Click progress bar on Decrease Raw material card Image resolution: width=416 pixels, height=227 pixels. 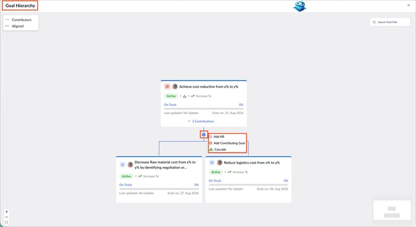(159, 189)
